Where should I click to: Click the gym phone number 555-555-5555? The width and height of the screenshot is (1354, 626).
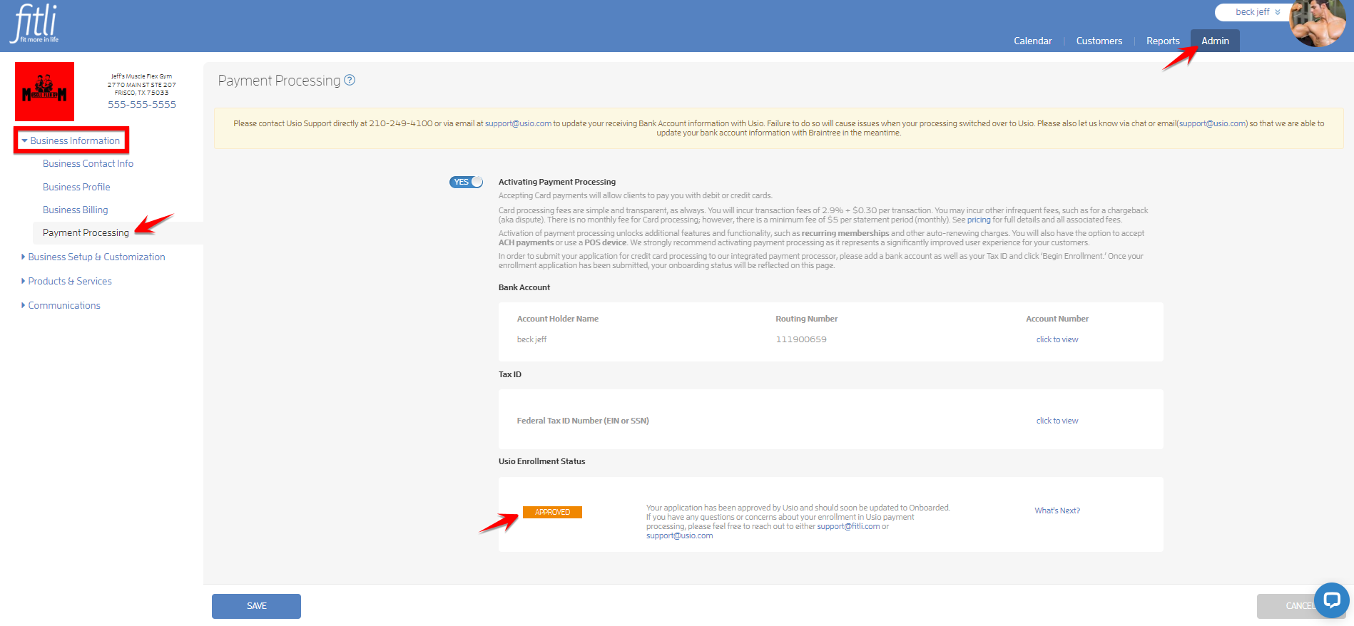pyautogui.click(x=142, y=104)
